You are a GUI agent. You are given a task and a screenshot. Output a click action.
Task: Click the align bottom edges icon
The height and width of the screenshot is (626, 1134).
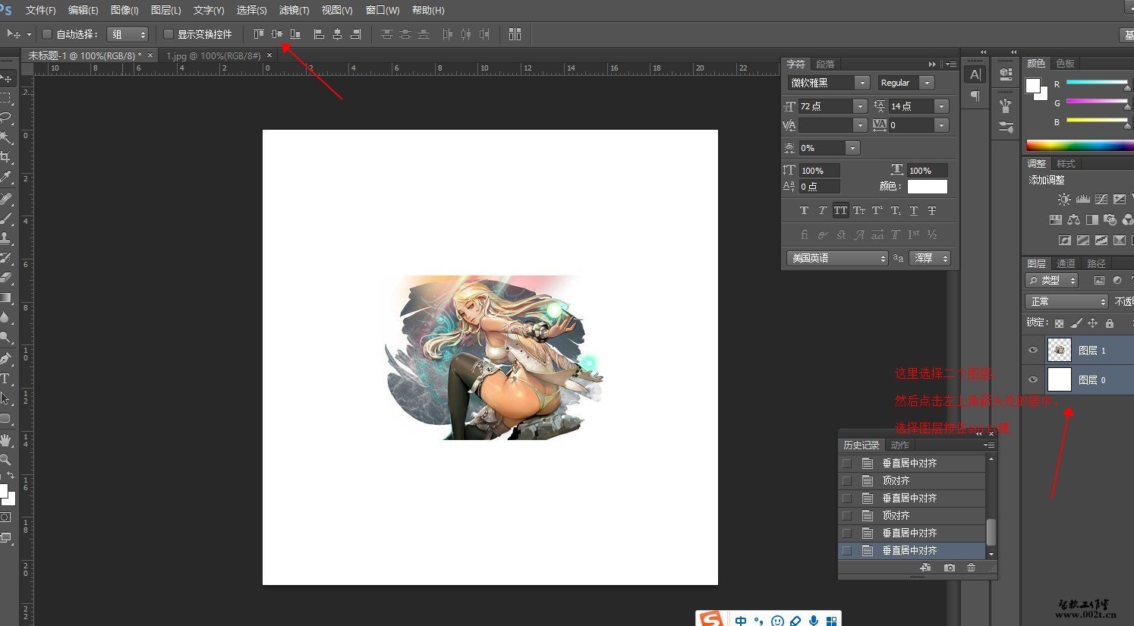(295, 34)
